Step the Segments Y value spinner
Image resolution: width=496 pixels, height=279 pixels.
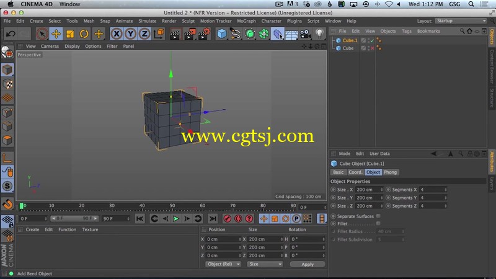point(445,198)
